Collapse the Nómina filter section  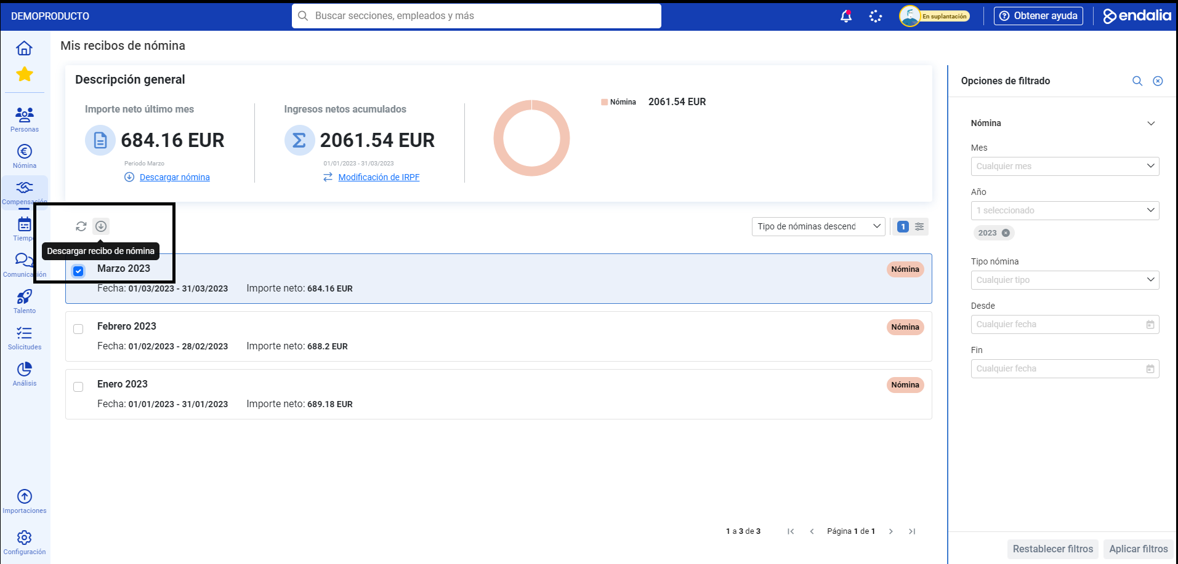(x=1151, y=123)
